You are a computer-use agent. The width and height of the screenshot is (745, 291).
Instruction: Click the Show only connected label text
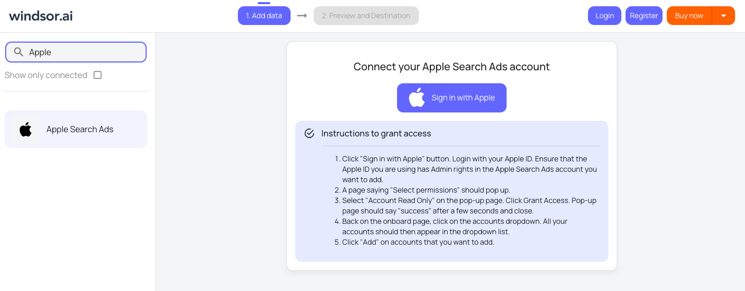(46, 75)
